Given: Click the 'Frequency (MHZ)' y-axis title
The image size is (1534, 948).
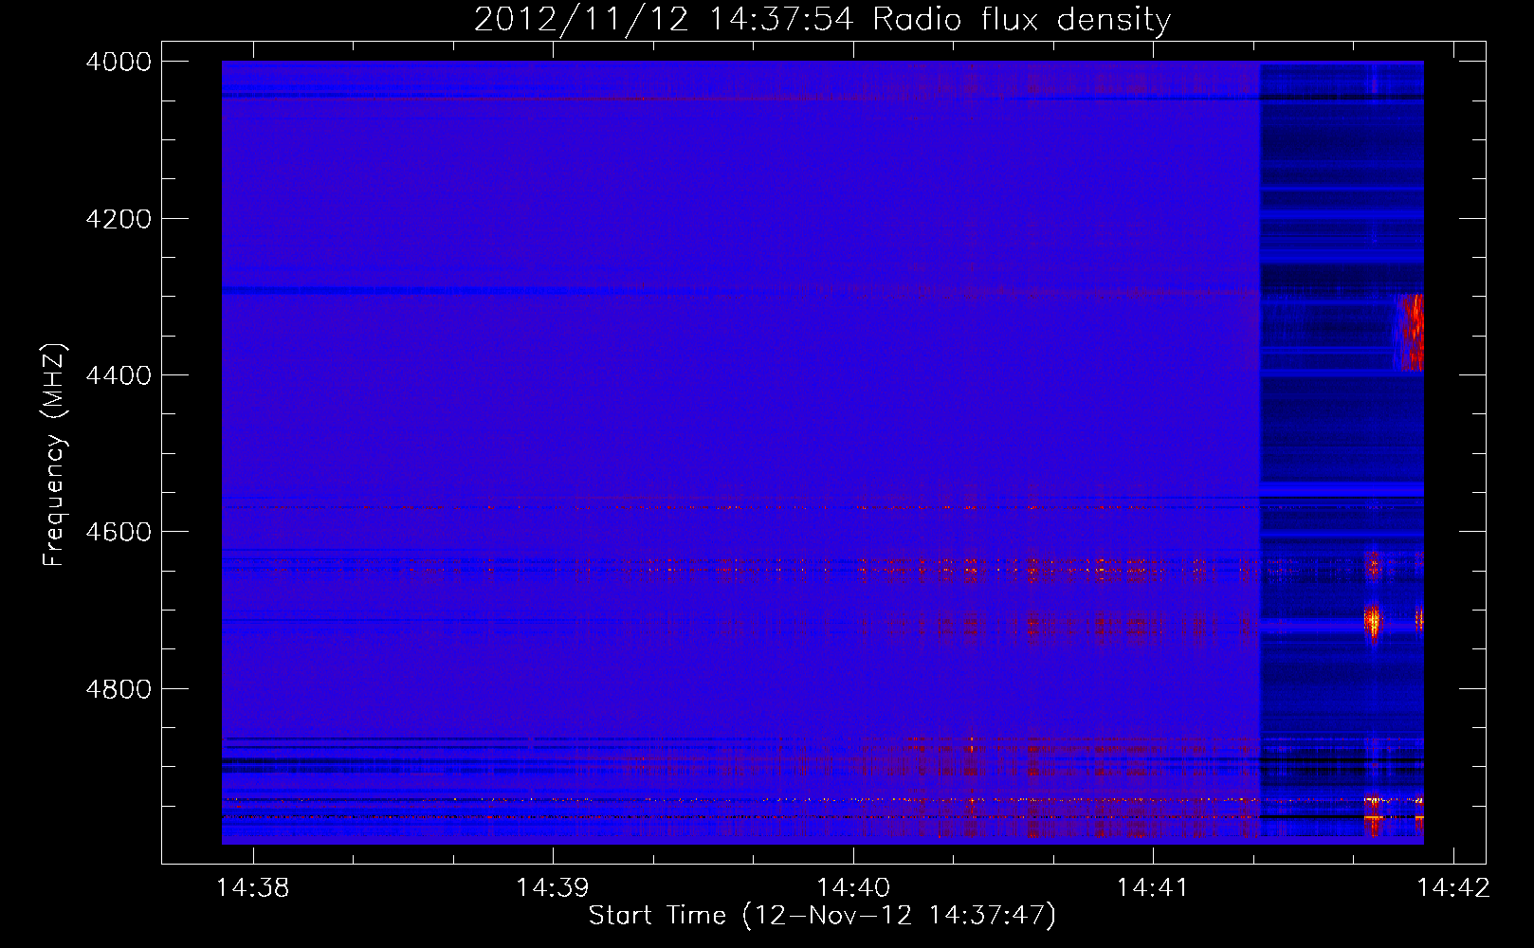Looking at the screenshot, I should point(54,455).
